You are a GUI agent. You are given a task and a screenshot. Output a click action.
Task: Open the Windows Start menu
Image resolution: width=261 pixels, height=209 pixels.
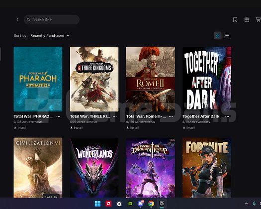pyautogui.click(x=97, y=204)
